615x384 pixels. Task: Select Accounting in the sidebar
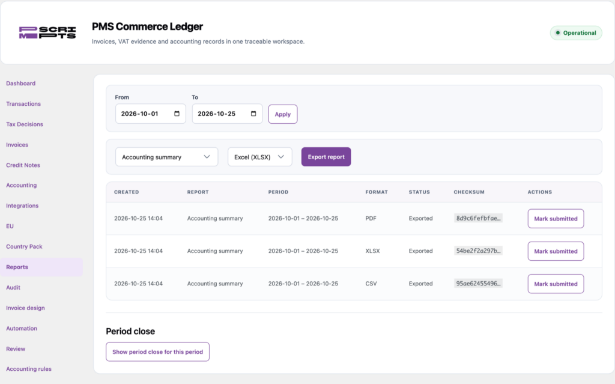(22, 185)
